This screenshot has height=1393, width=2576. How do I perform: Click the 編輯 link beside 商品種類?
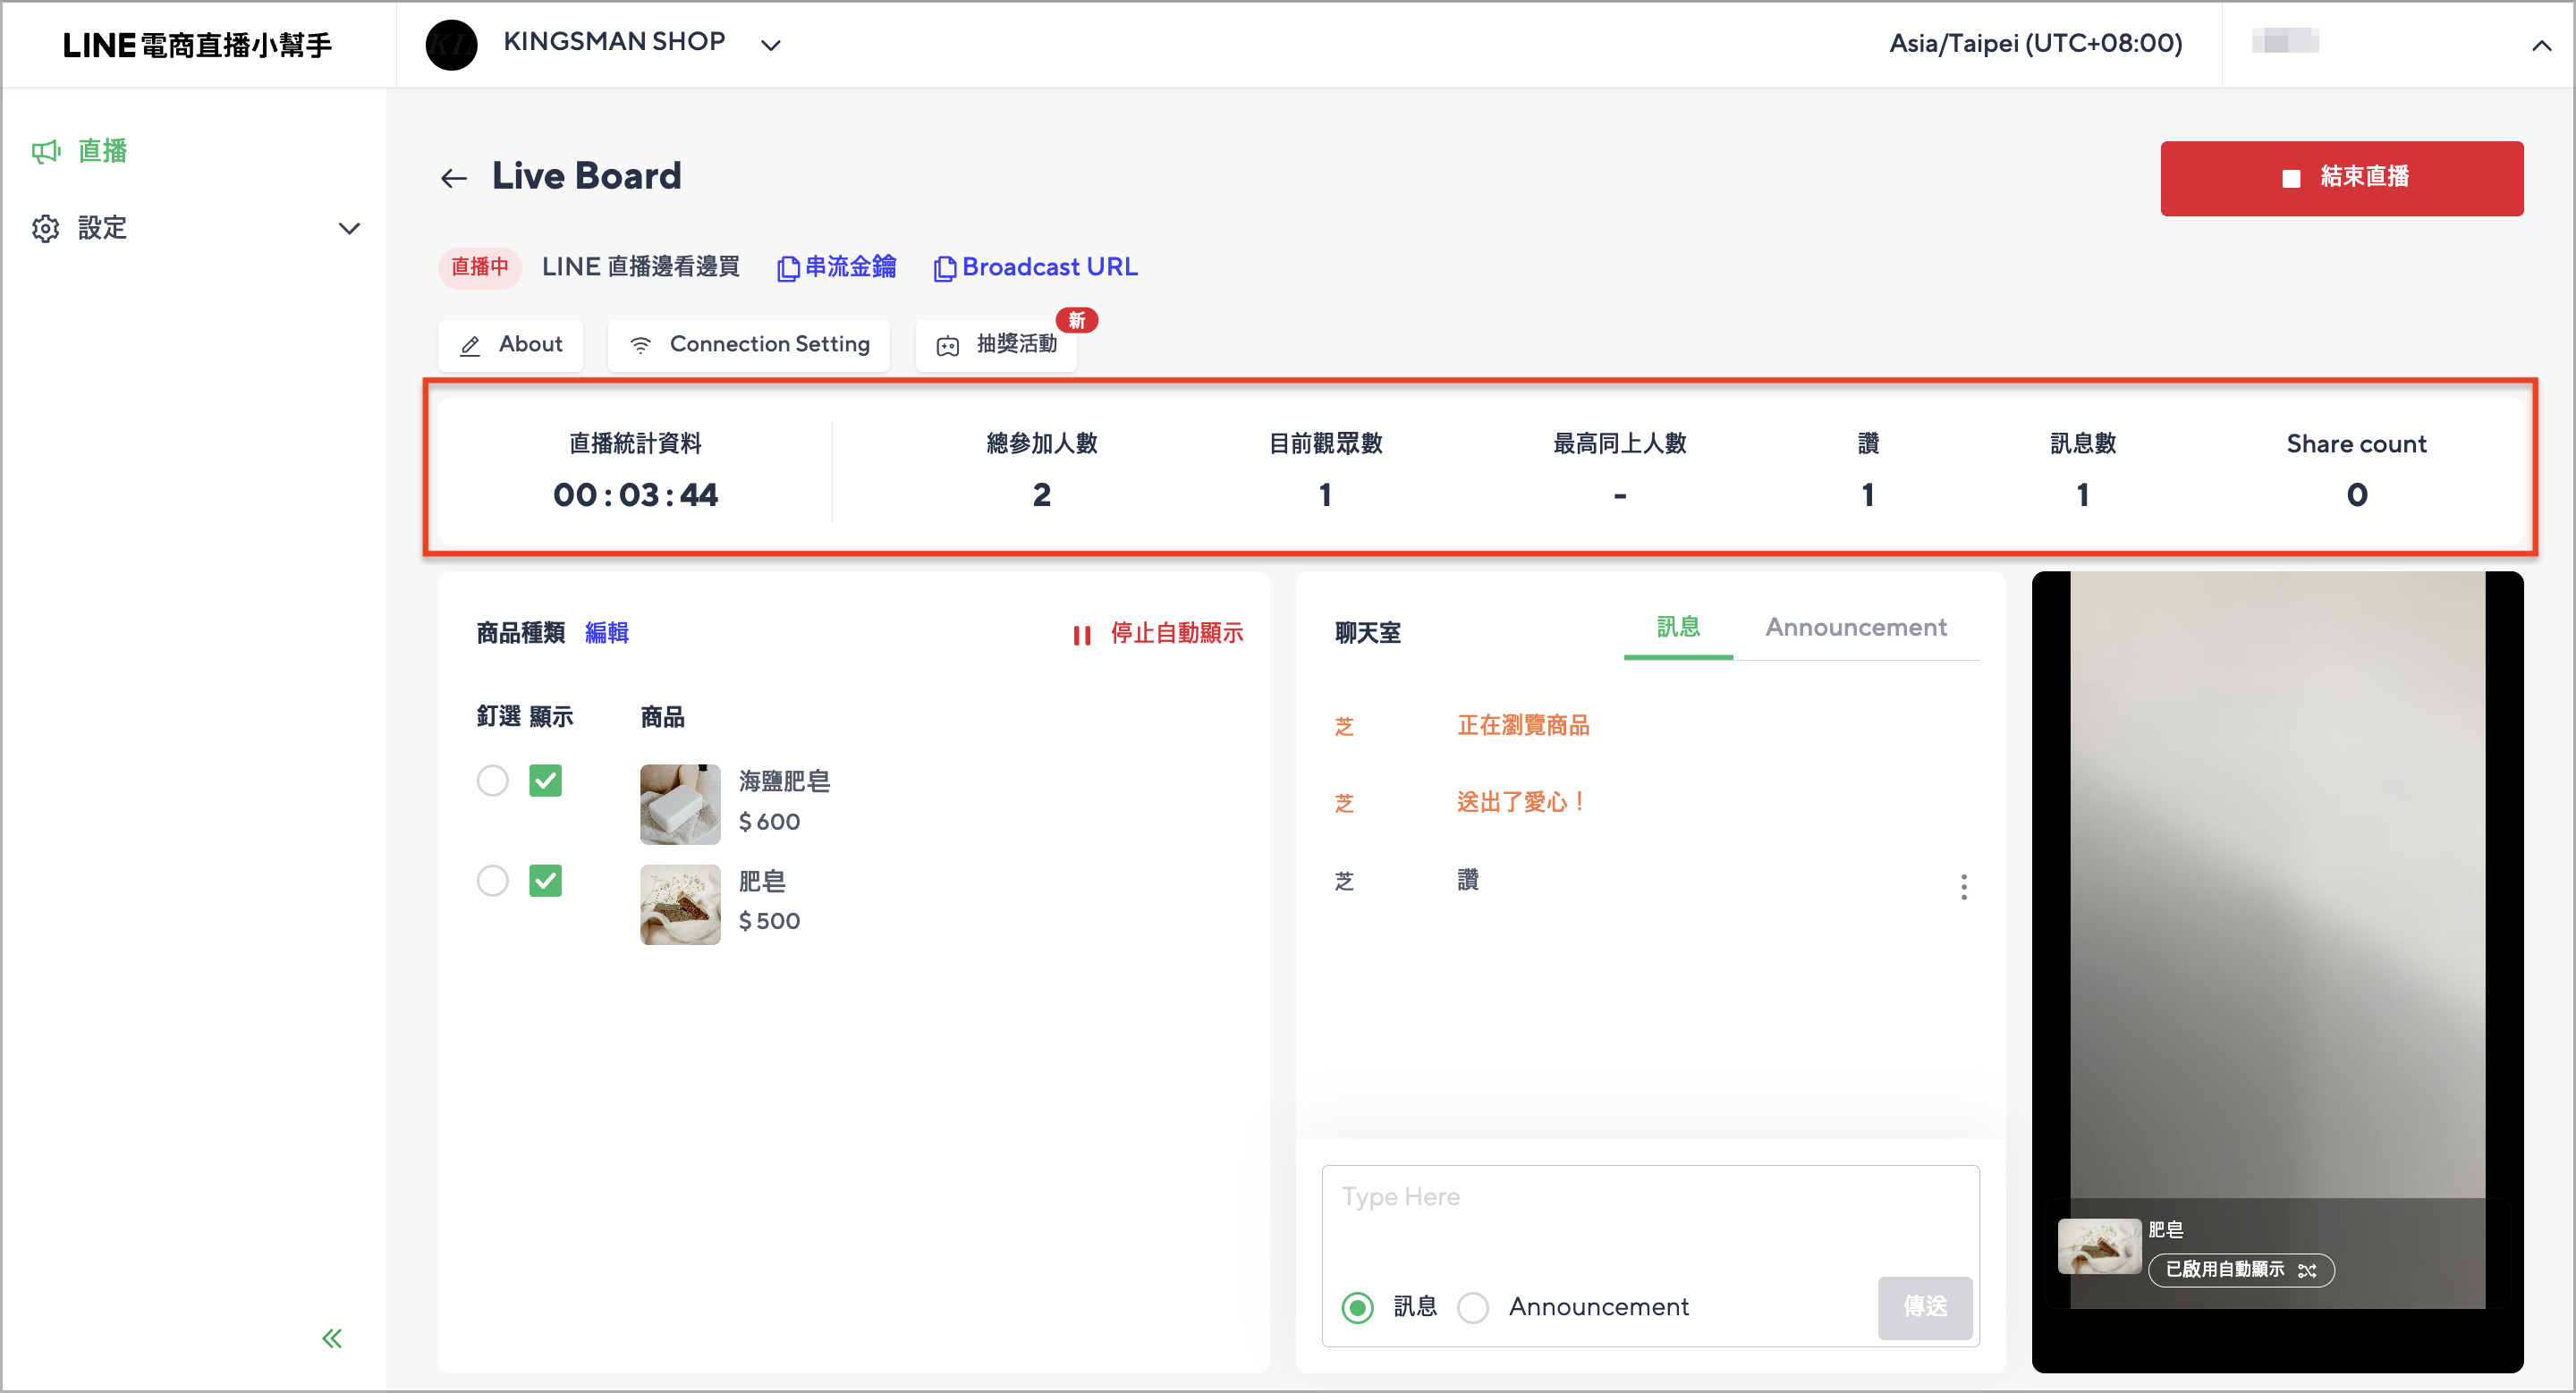pos(606,632)
